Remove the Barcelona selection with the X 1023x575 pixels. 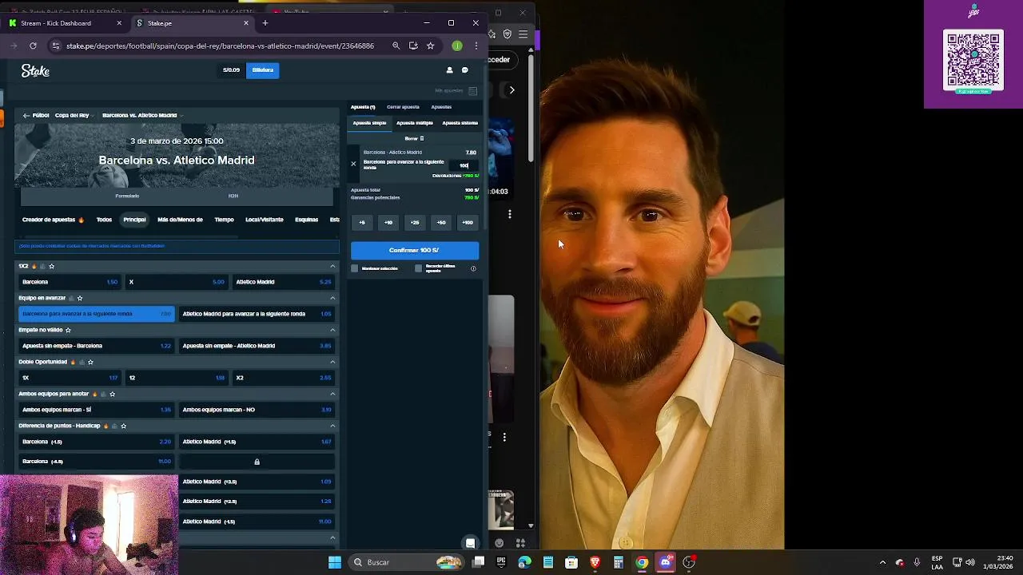coord(353,164)
